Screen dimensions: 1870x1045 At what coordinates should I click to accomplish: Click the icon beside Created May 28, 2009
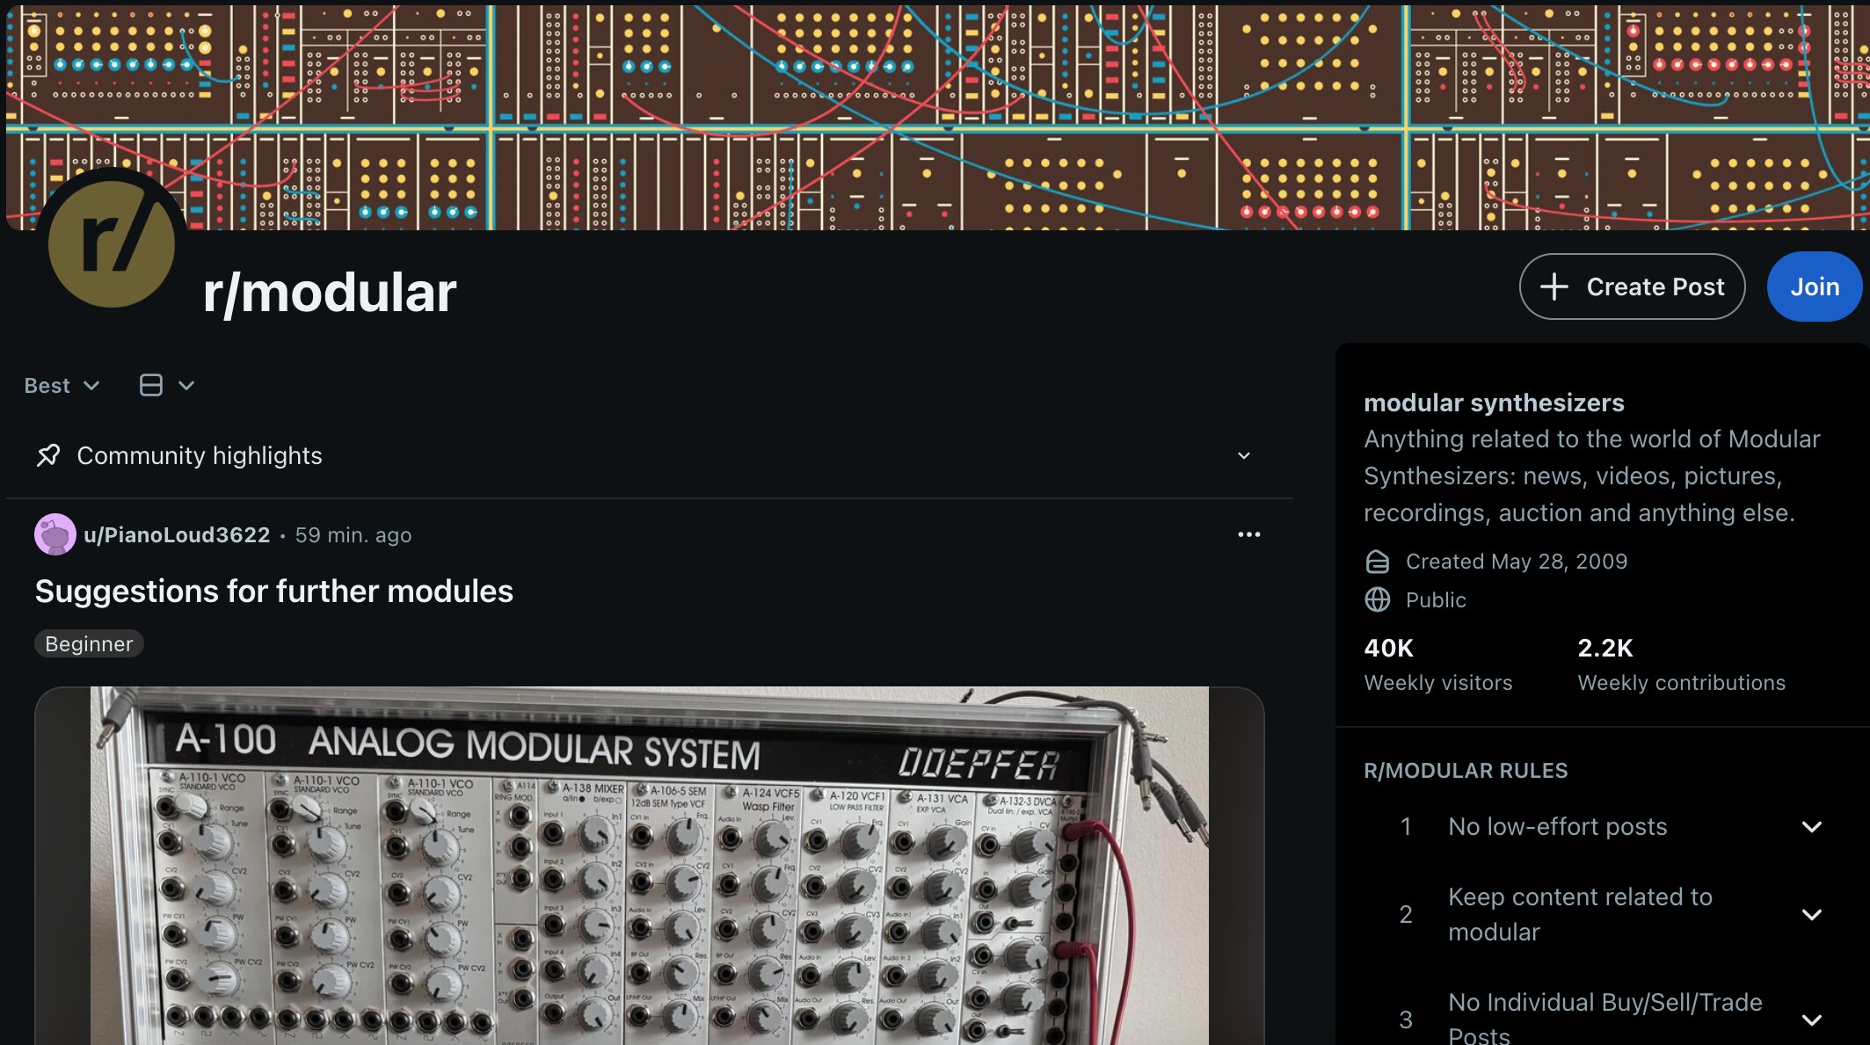pos(1379,561)
